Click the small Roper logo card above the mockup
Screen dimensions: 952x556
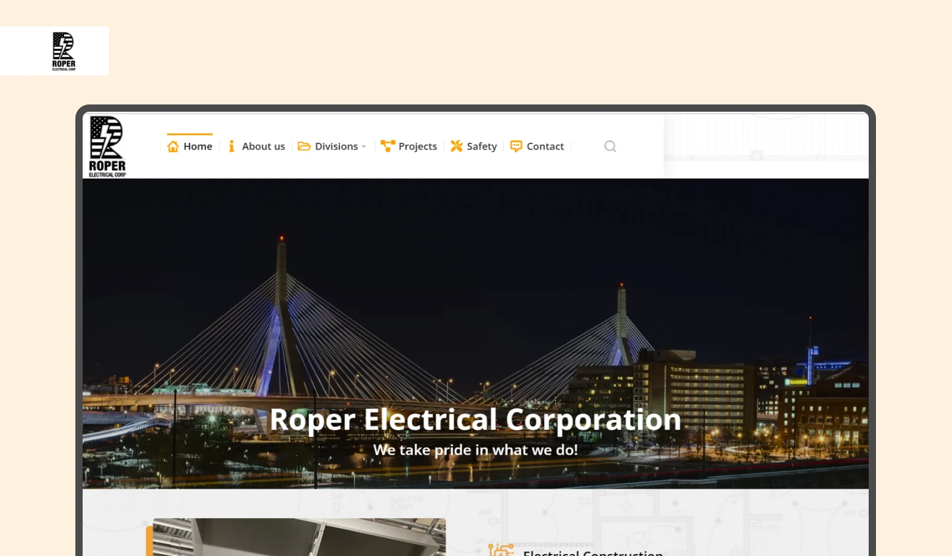tap(54, 51)
